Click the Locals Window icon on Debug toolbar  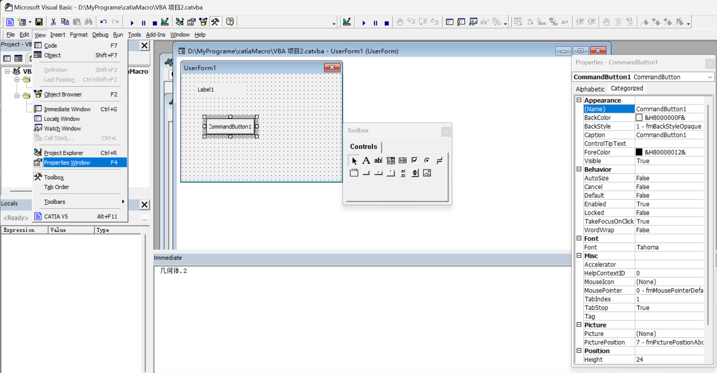[449, 22]
